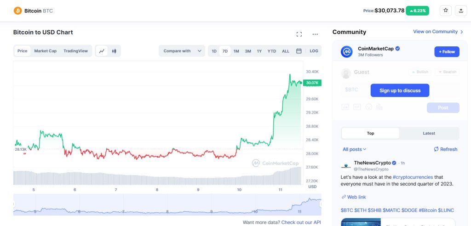Image resolution: width=471 pixels, height=226 pixels.
Task: Open chart fullscreen mode icon
Action: pos(299,34)
